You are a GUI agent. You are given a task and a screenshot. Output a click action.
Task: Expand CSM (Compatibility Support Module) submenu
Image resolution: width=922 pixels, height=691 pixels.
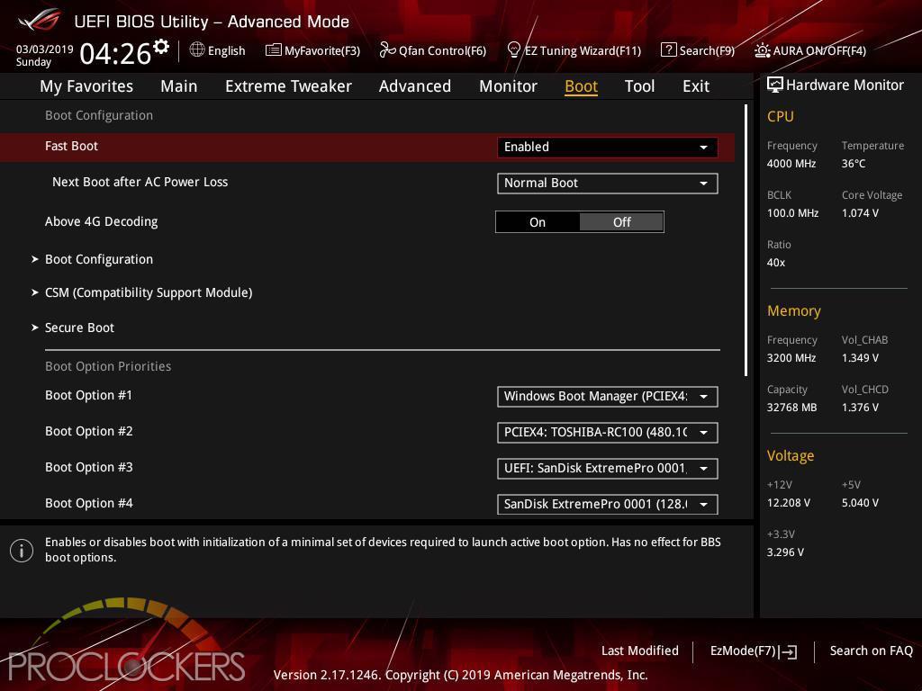click(x=149, y=292)
